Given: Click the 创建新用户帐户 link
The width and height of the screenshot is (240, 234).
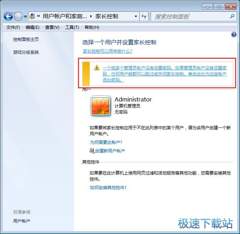Looking at the screenshot, I should 110,151.
